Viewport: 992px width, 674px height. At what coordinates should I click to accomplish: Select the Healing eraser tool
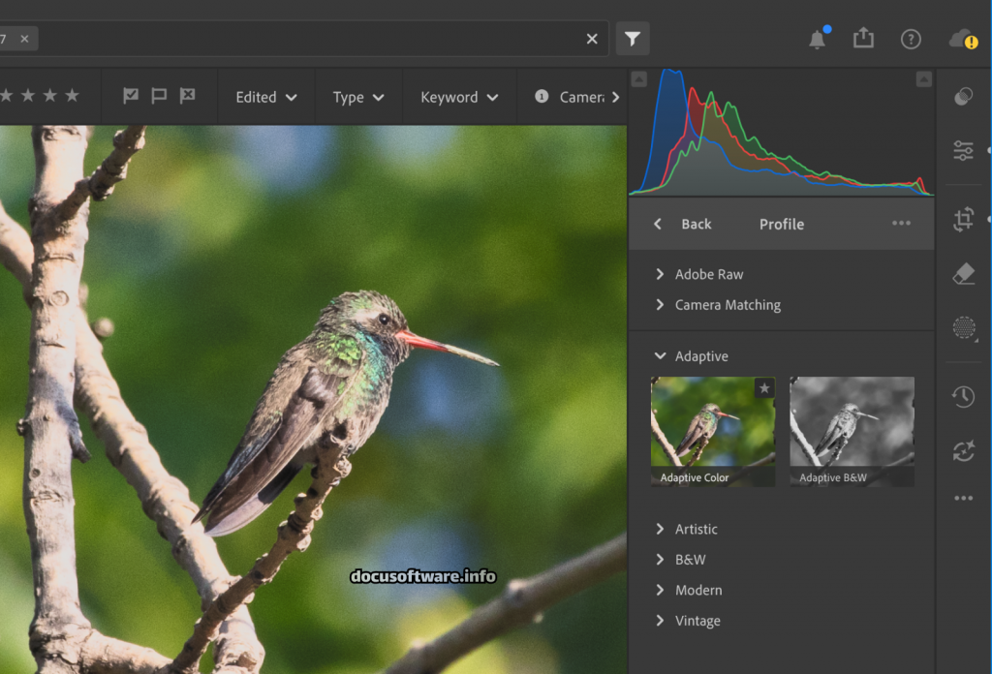coord(963,274)
